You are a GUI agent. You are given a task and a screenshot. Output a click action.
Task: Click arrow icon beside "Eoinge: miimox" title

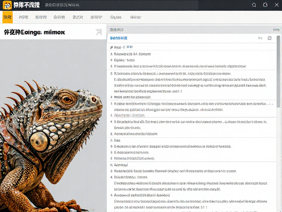[x=99, y=32]
